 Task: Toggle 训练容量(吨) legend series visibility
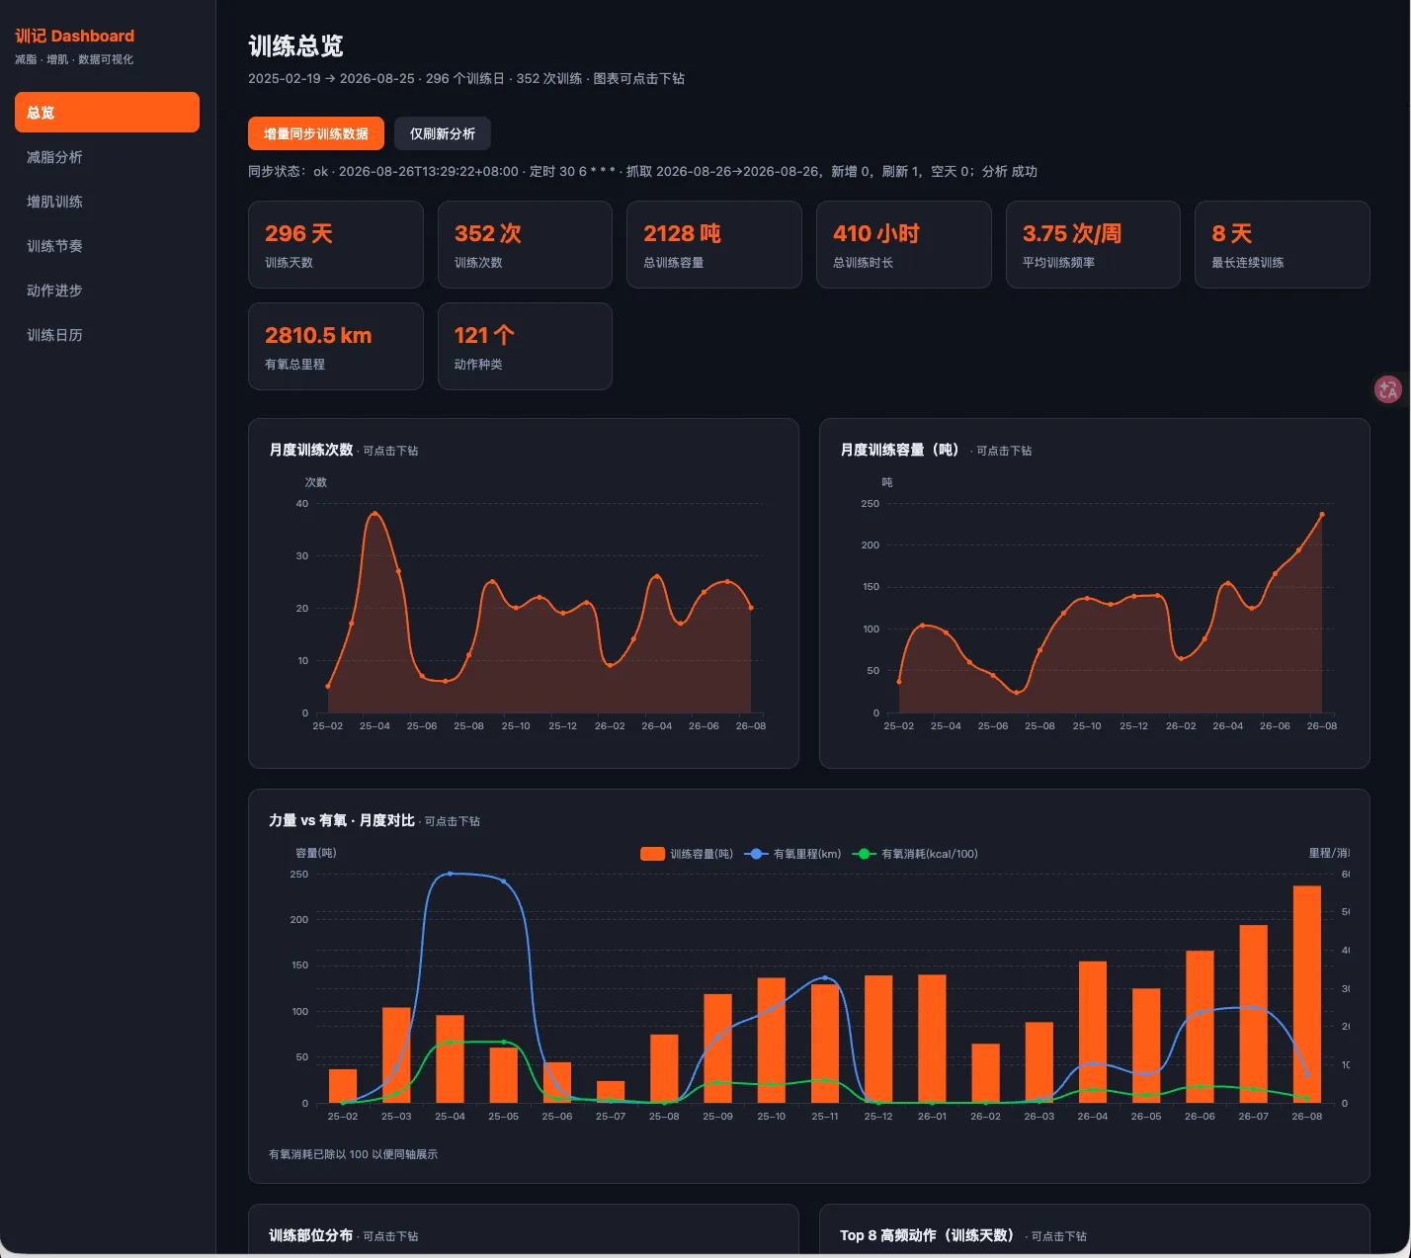pos(687,854)
